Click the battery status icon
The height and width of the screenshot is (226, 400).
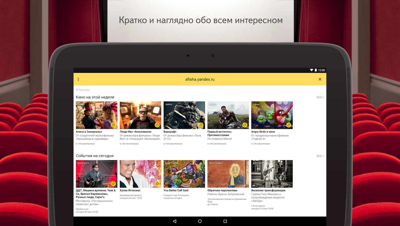click(x=316, y=70)
